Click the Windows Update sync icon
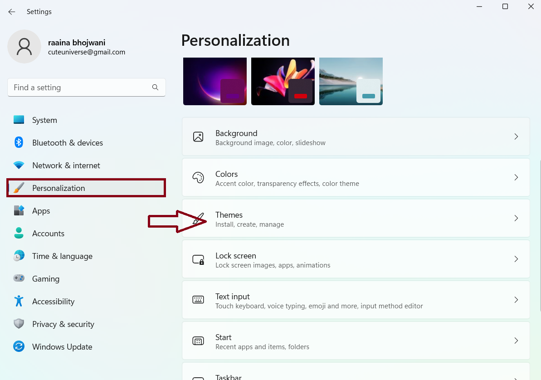 click(19, 347)
